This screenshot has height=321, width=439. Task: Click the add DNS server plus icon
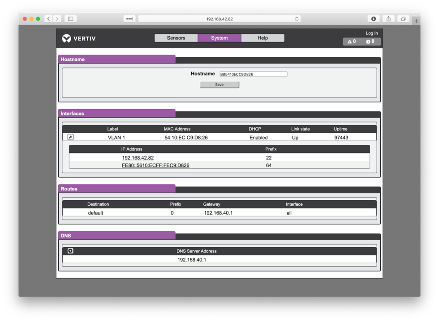pyautogui.click(x=70, y=251)
